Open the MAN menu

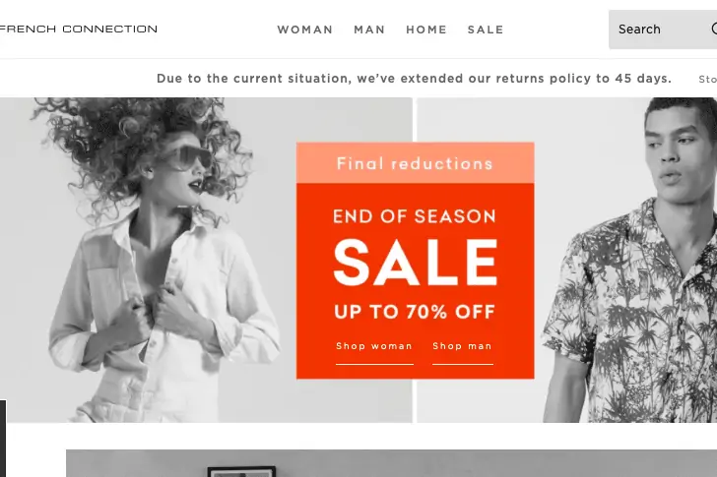pos(369,30)
